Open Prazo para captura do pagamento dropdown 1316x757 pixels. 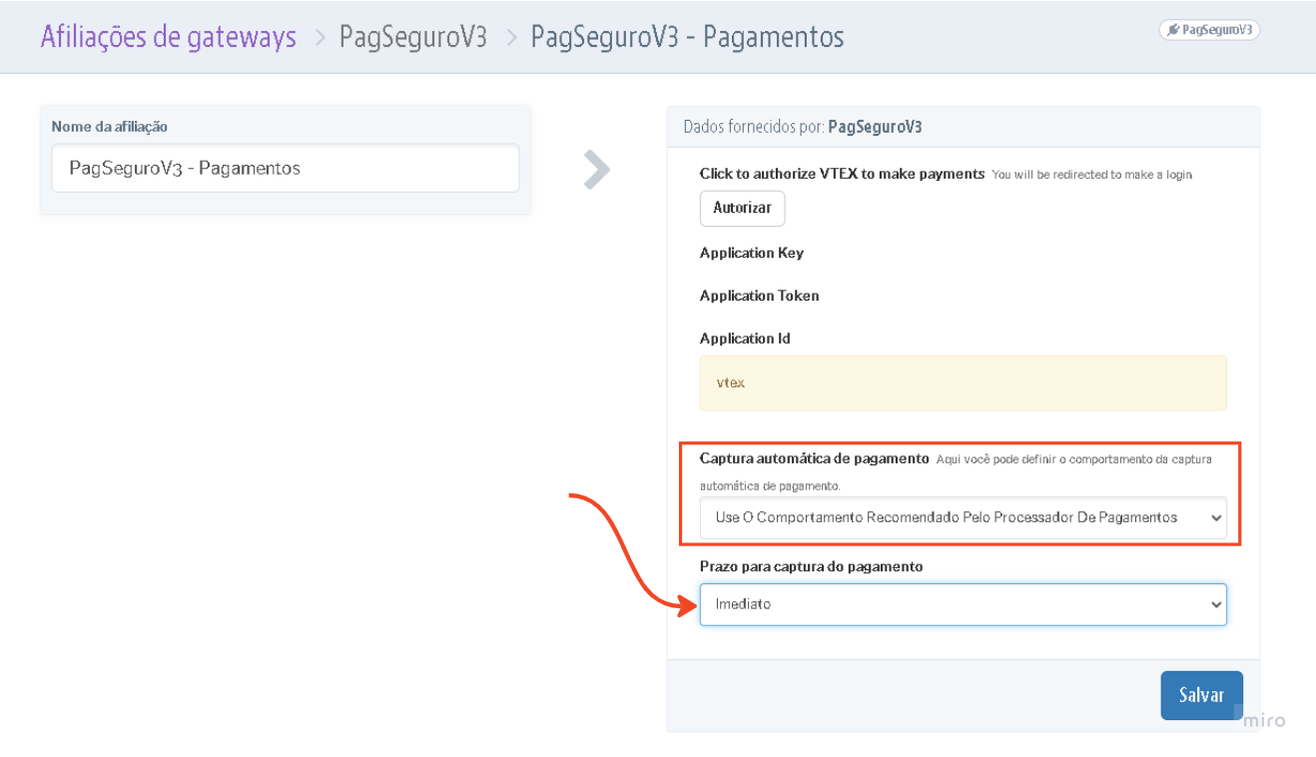click(963, 604)
